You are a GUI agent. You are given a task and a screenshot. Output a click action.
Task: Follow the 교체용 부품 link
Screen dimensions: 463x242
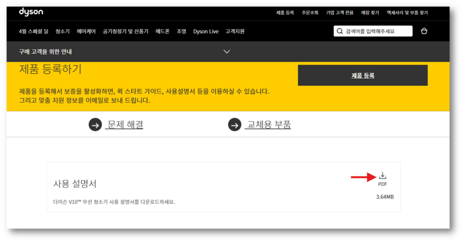pos(268,125)
